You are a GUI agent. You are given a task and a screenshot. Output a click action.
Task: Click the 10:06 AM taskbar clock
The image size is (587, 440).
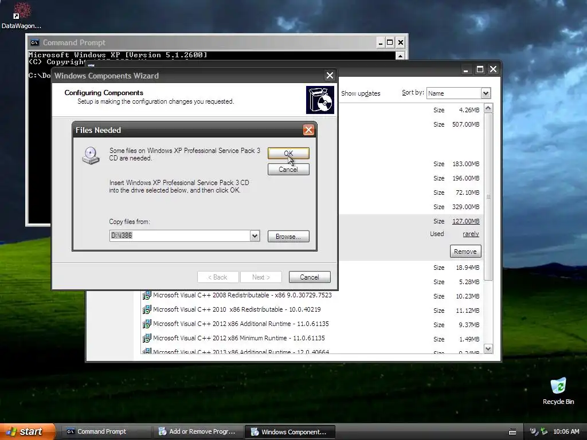pyautogui.click(x=566, y=431)
